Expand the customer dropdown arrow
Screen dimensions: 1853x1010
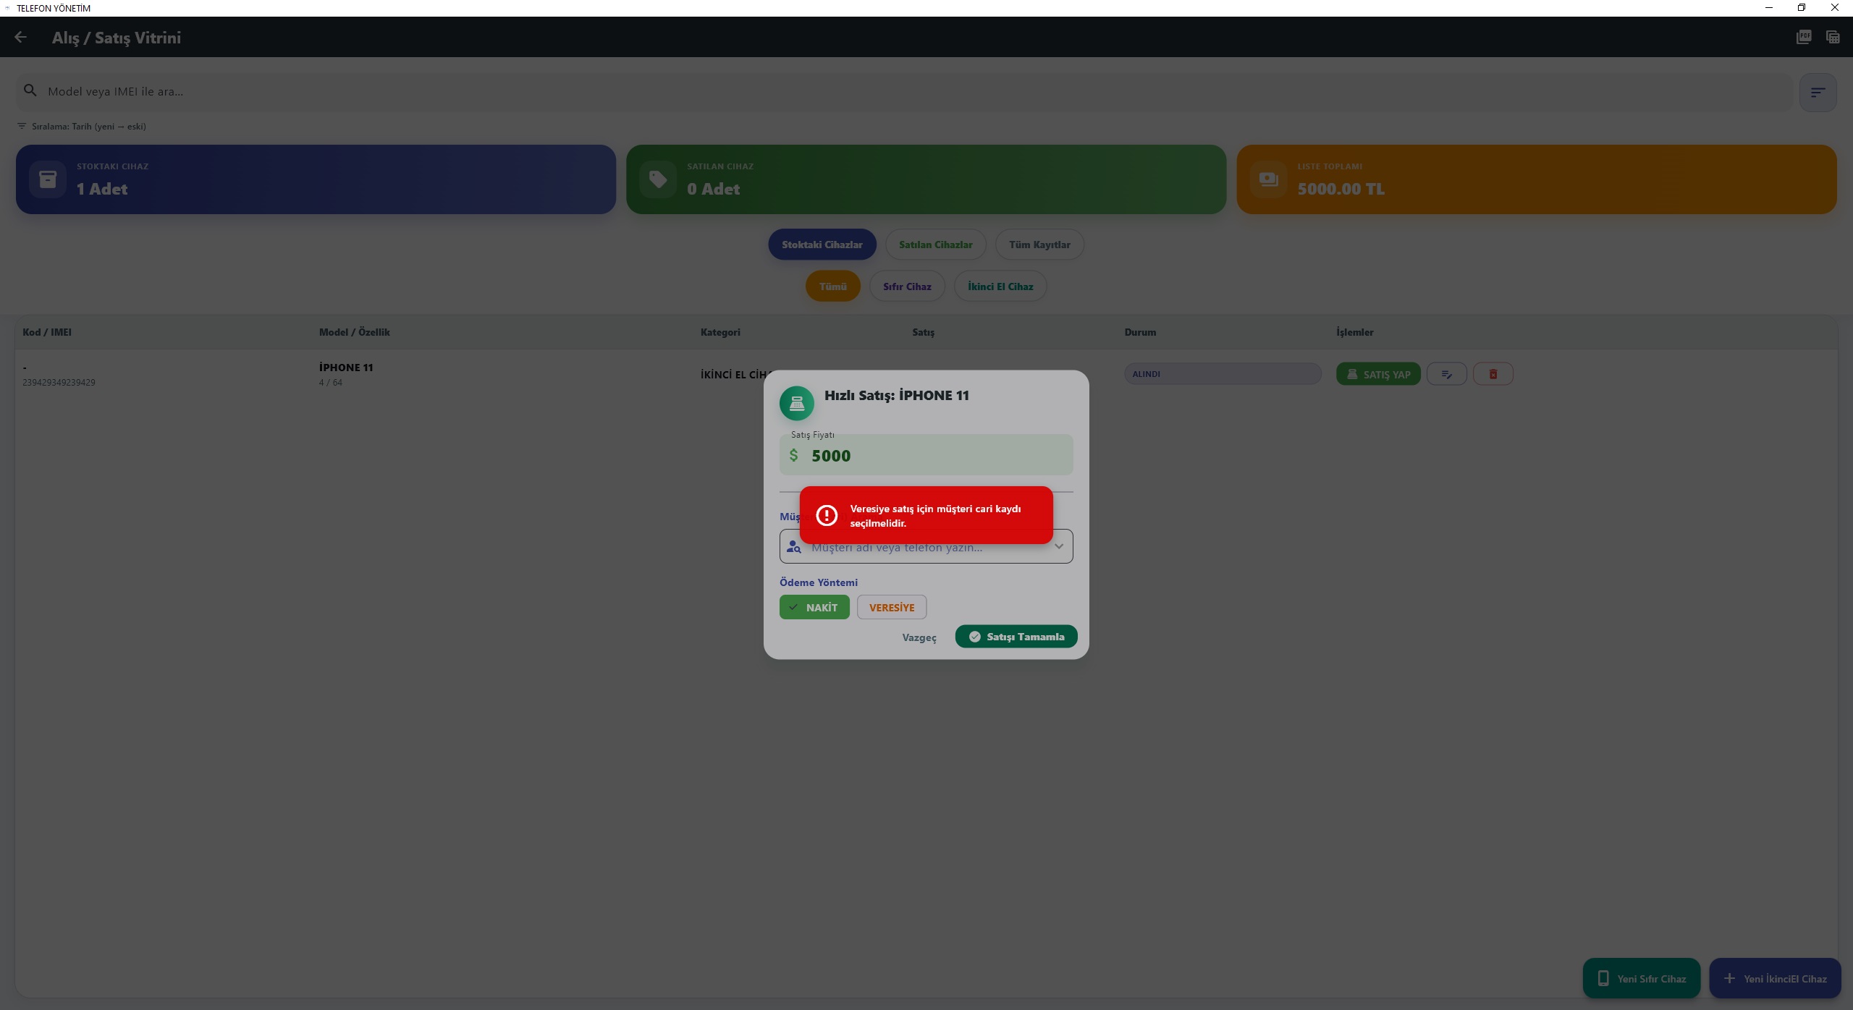[x=1058, y=546]
